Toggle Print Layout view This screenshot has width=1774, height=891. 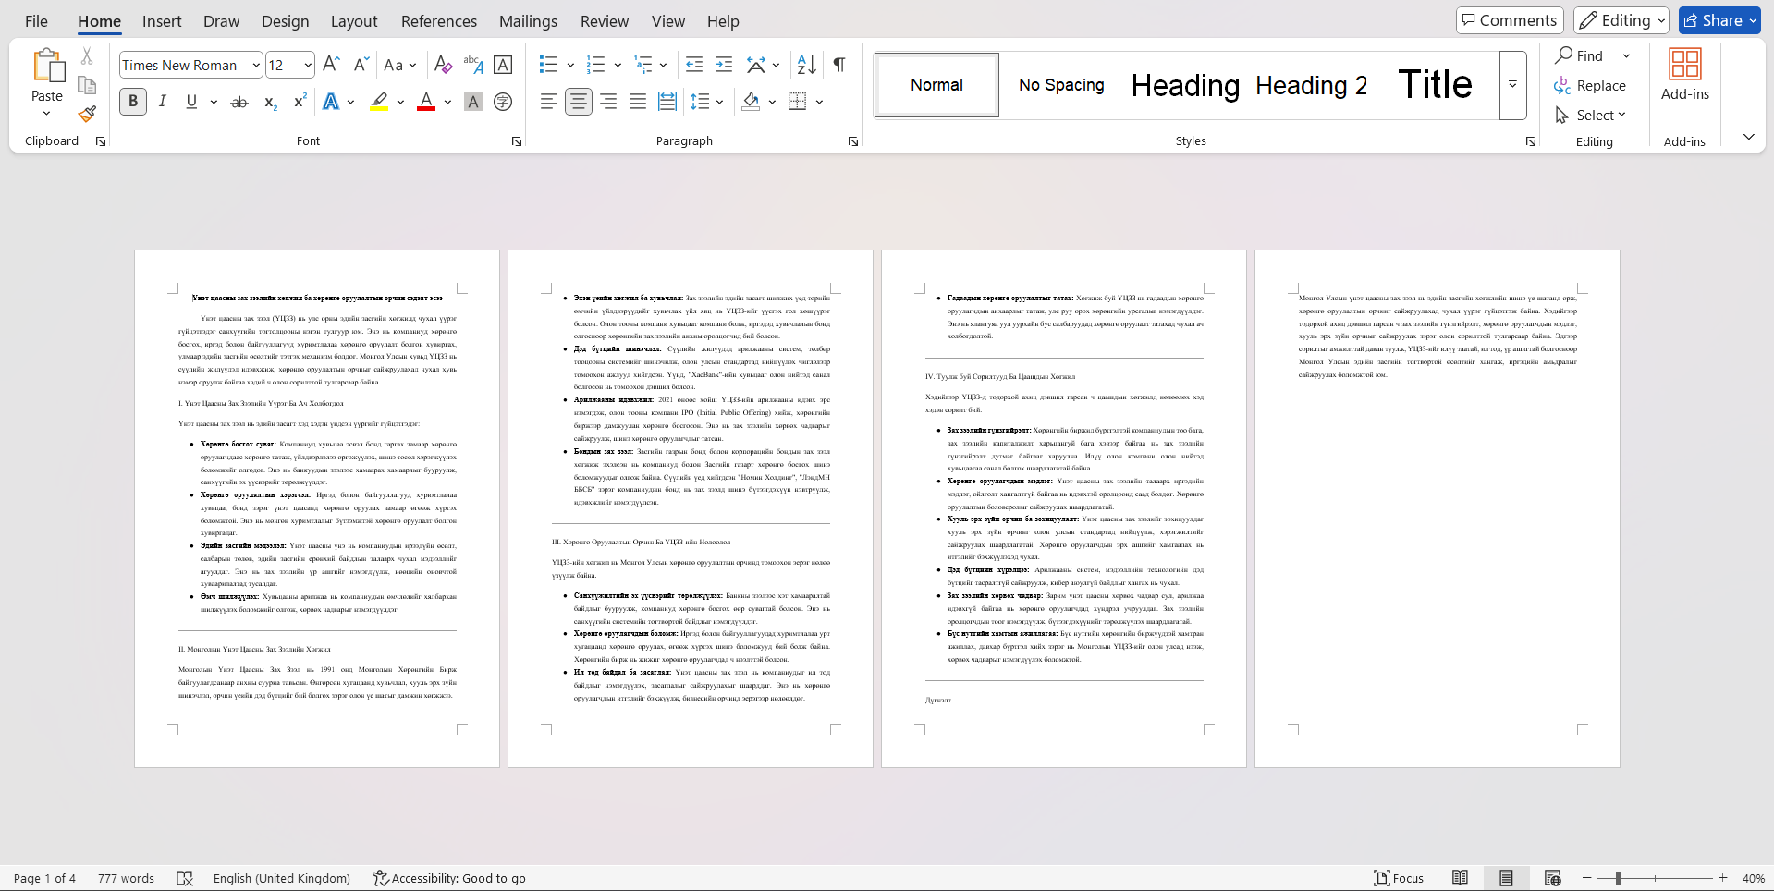(x=1506, y=878)
